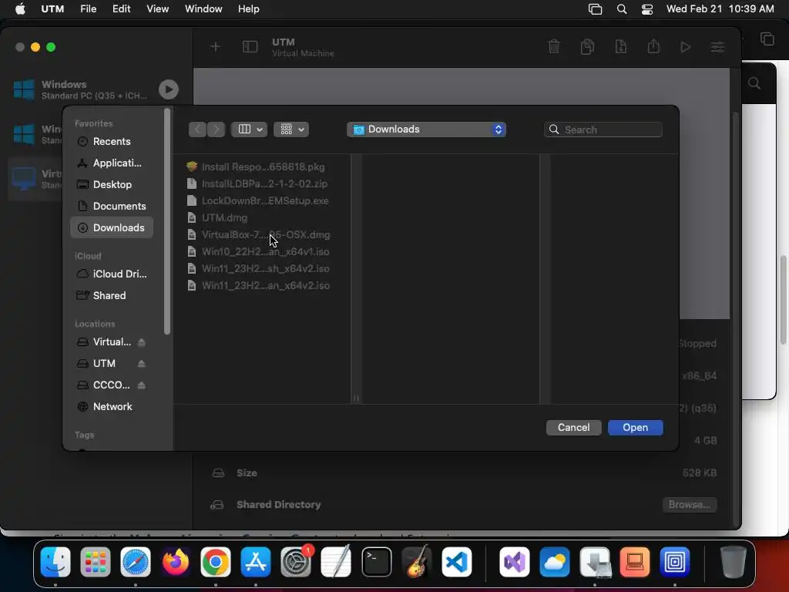The image size is (789, 592).
Task: Select the Shared location in sidebar
Action: 111,295
